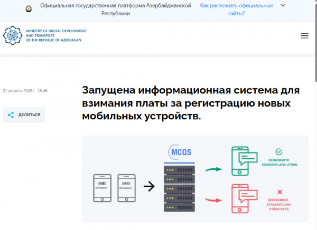This screenshot has width=317, height=230.
Task: Click the red phone message icon
Action: [244, 198]
